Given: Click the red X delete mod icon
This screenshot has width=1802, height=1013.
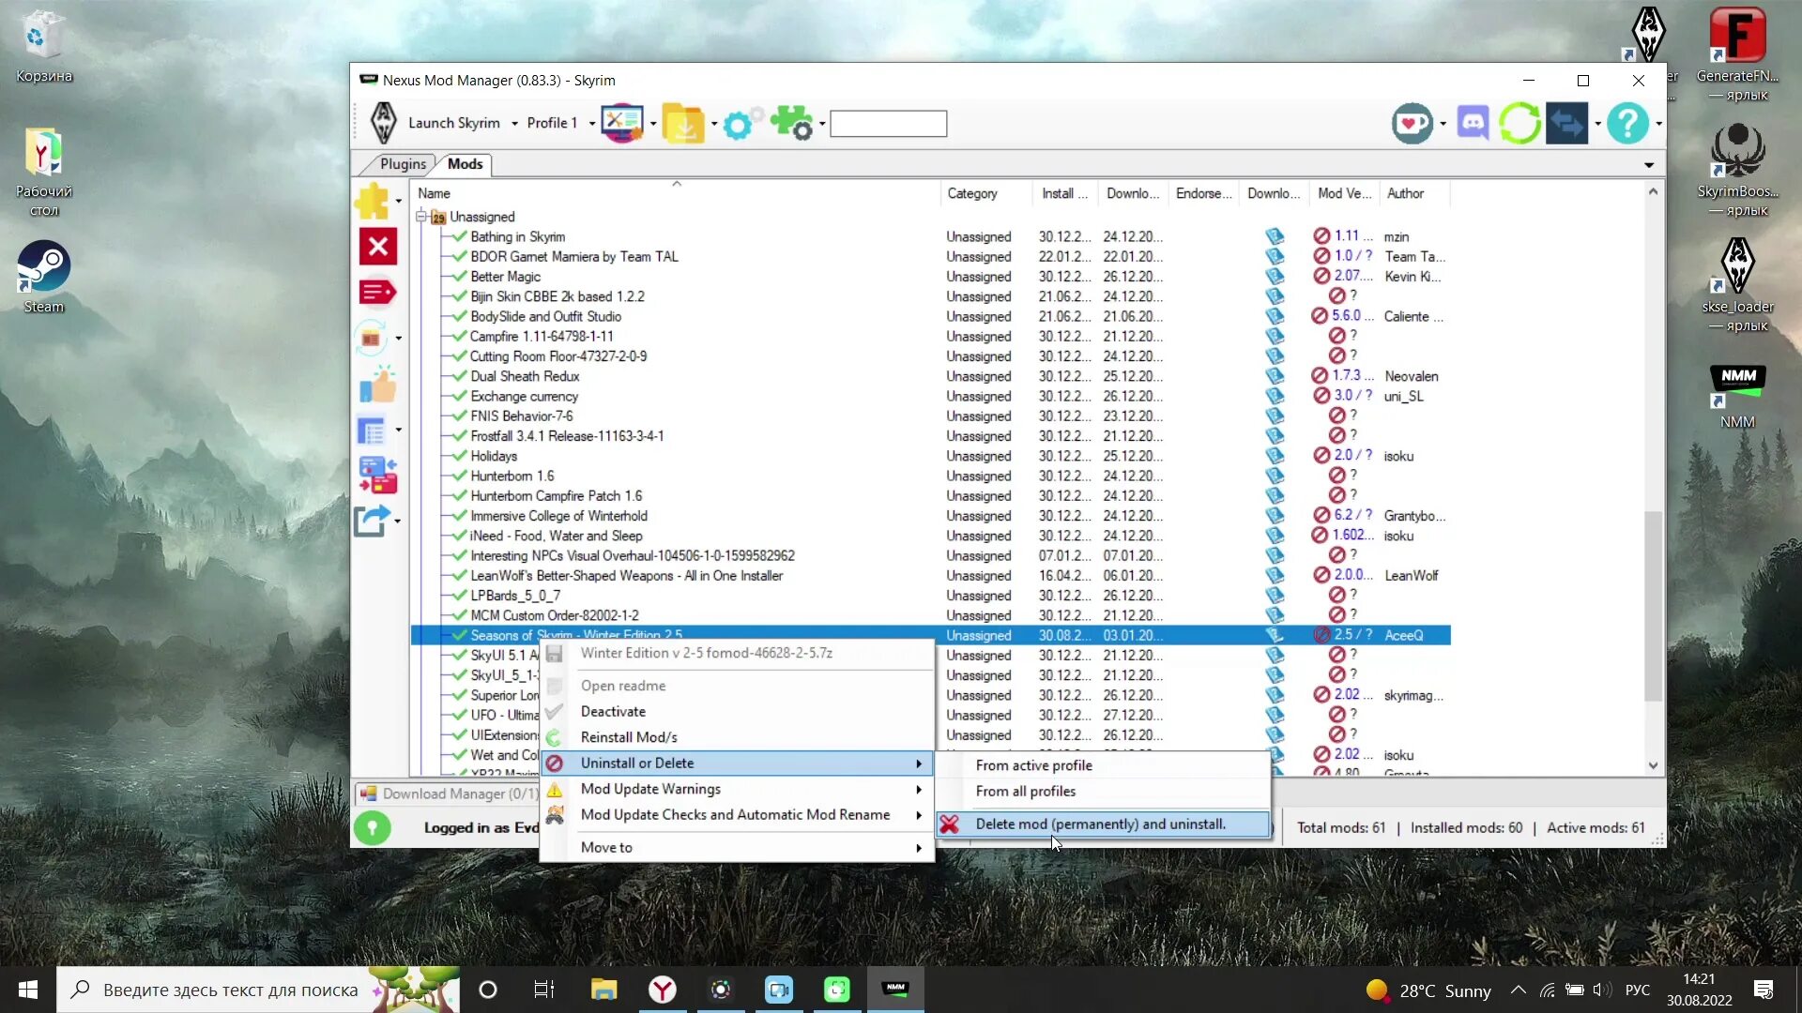Looking at the screenshot, I should [x=378, y=247].
